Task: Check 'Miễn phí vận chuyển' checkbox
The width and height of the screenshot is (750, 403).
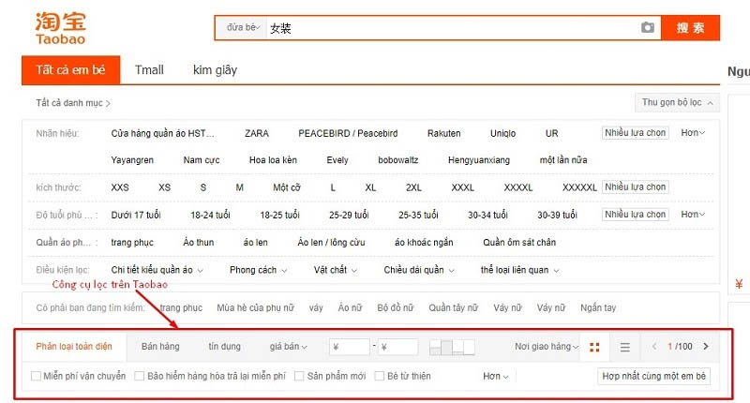Action: [x=36, y=376]
